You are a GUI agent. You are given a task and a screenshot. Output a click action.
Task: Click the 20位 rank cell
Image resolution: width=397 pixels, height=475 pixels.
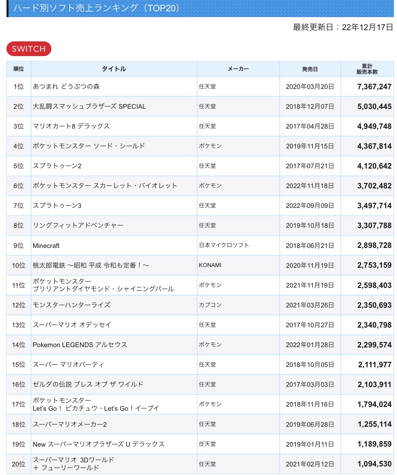(x=19, y=464)
